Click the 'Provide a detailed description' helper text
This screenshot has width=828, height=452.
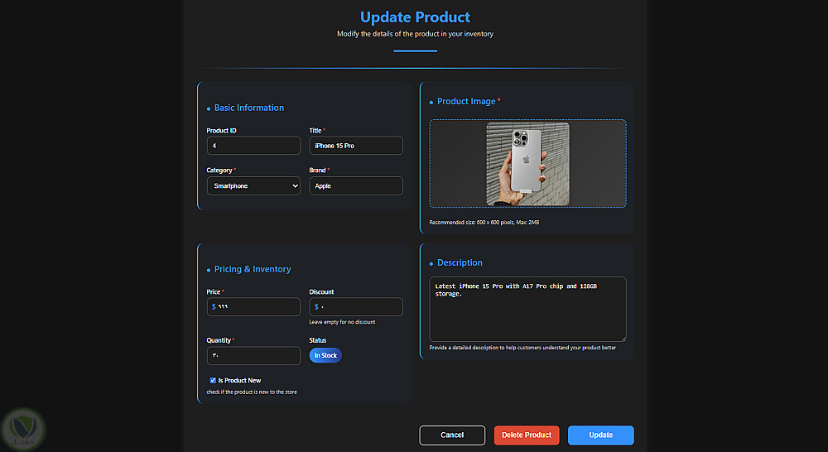tap(522, 348)
